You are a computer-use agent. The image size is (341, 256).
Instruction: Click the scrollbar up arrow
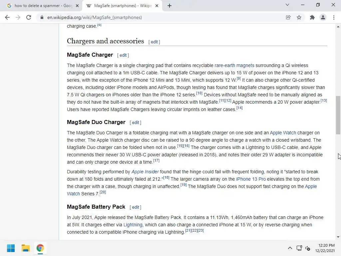click(x=338, y=27)
